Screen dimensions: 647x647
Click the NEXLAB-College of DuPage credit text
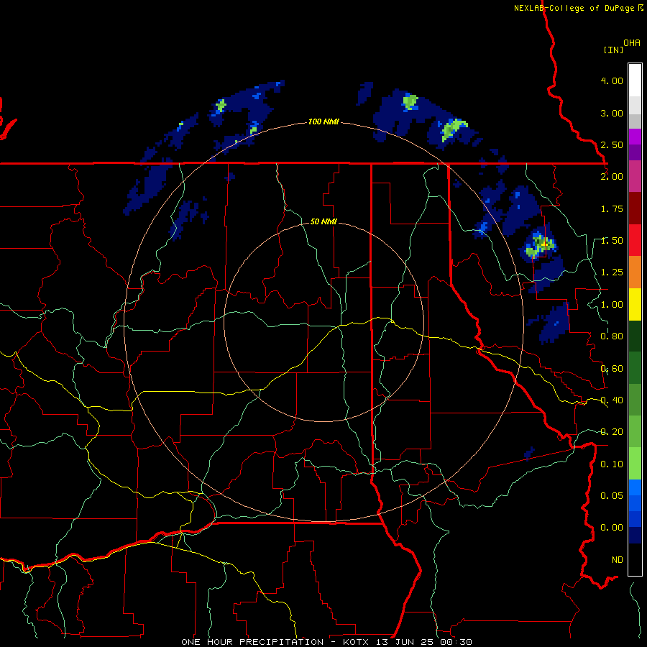tap(578, 8)
